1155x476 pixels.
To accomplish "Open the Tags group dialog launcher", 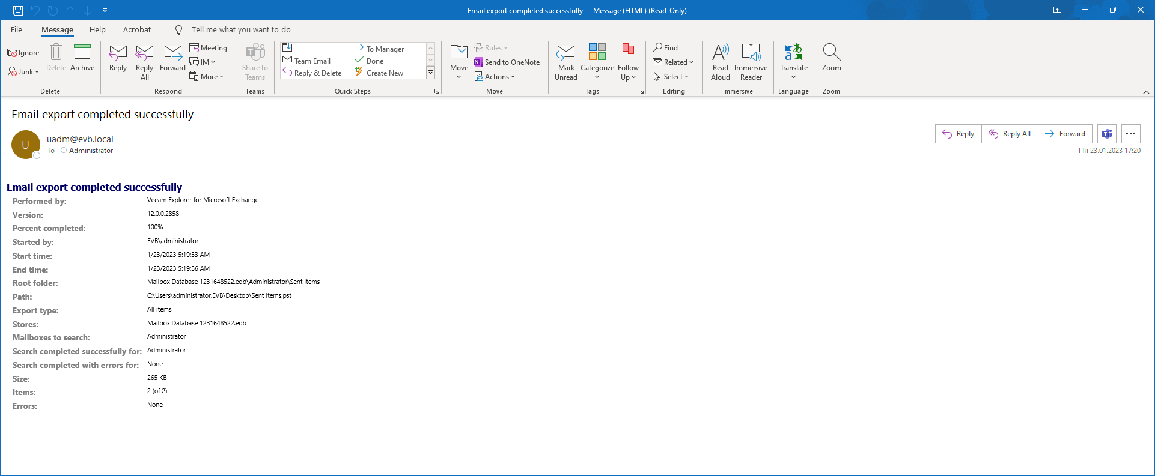I will [641, 91].
